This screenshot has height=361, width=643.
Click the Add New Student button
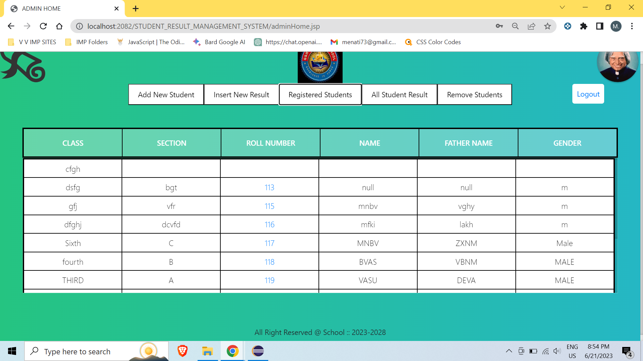(166, 95)
